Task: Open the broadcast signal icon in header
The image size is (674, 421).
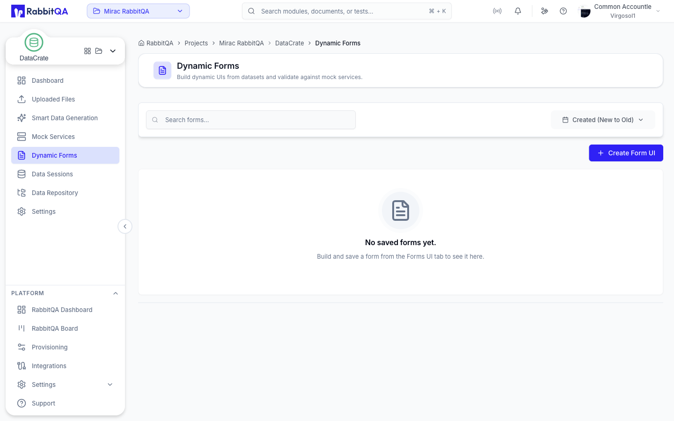Action: 497,11
